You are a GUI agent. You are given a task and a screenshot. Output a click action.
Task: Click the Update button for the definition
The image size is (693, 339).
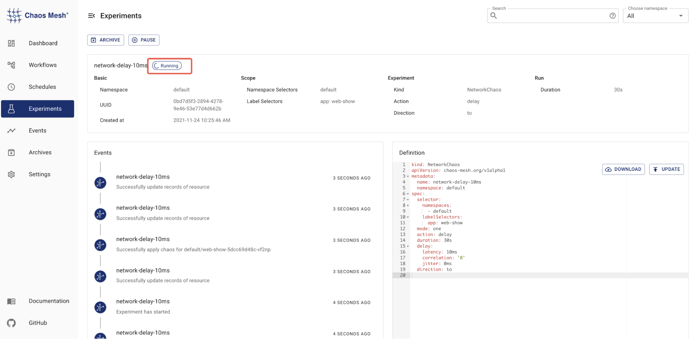[666, 169]
